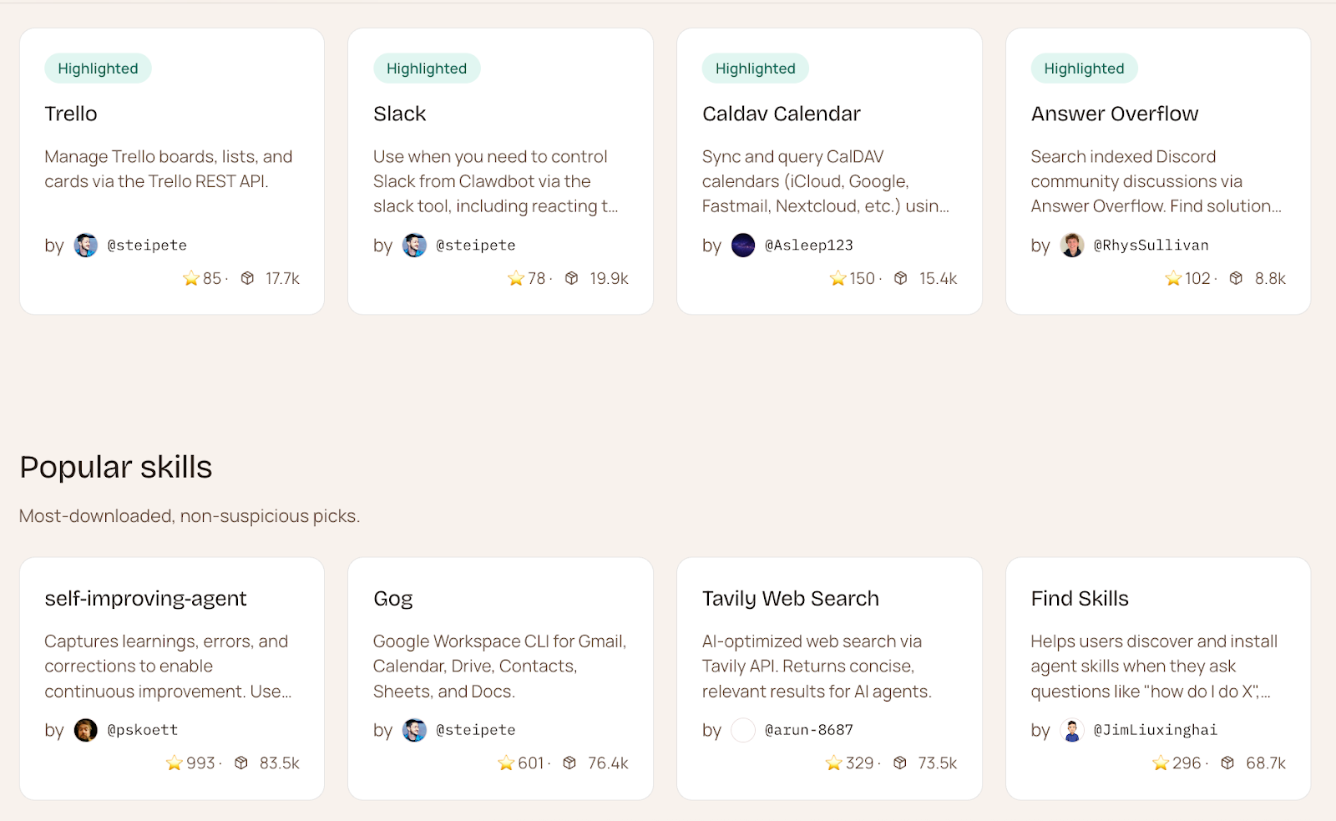
Task: Click the downloads cube icon on Slack card
Action: (x=571, y=278)
